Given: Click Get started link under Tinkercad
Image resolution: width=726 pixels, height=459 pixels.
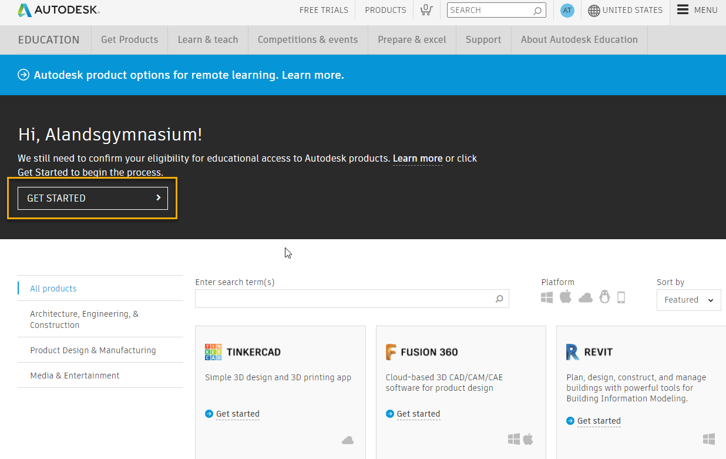Looking at the screenshot, I should tap(238, 414).
